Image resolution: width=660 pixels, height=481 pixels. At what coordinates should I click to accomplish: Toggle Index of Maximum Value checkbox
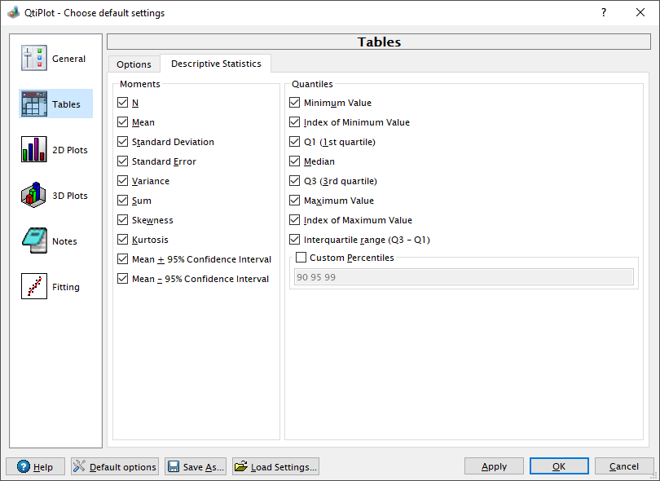[x=295, y=220]
